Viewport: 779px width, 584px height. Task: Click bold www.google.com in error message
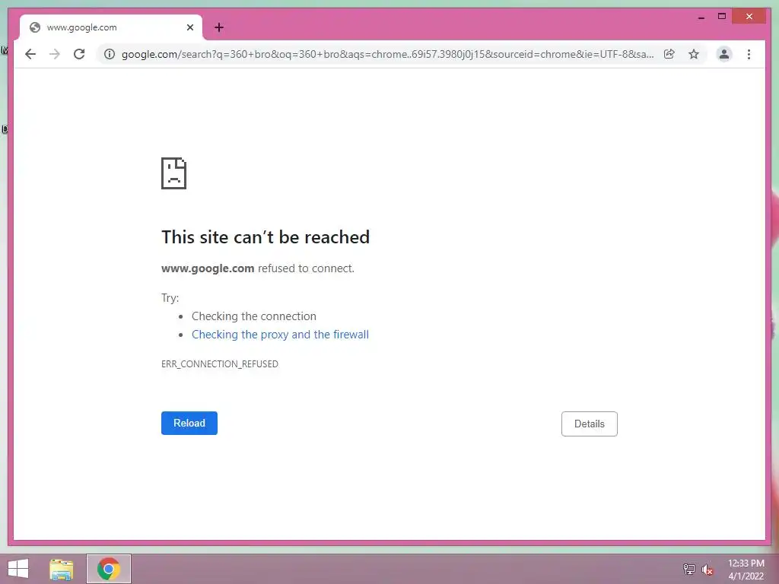(x=208, y=268)
